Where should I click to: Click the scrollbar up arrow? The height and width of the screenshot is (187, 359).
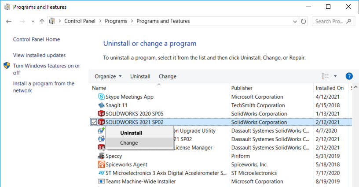[355, 87]
